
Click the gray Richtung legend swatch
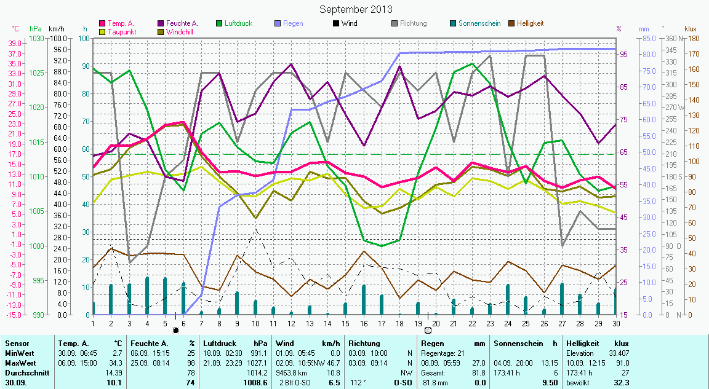395,24
